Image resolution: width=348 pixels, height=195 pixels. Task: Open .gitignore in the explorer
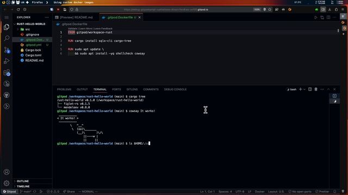pos(32,35)
